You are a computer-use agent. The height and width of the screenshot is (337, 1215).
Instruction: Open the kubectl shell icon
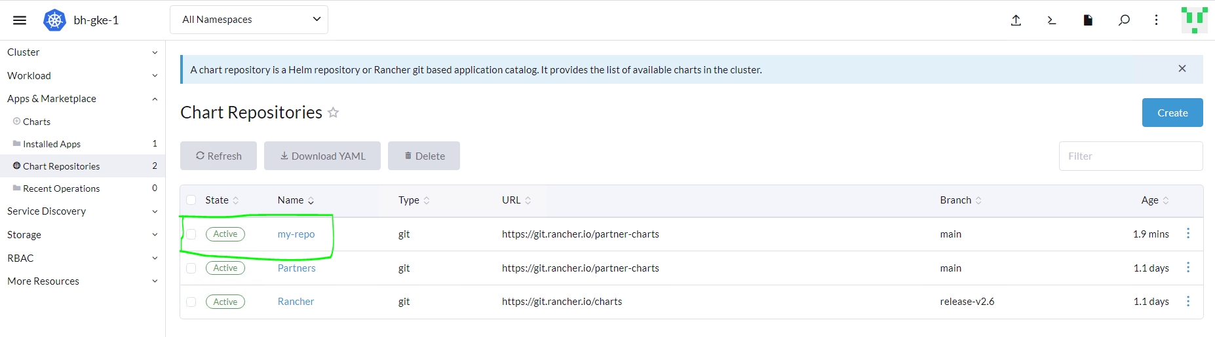point(1052,20)
